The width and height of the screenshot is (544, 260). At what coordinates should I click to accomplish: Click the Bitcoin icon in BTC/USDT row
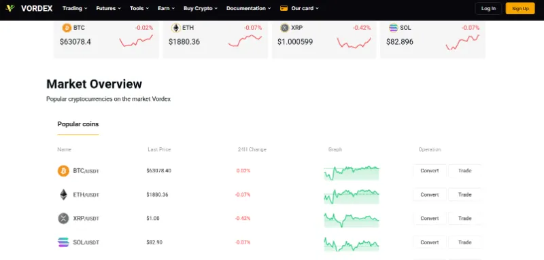pyautogui.click(x=63, y=170)
